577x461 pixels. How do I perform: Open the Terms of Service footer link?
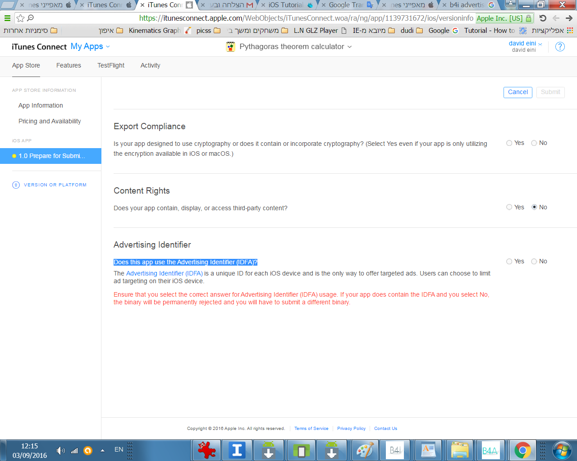click(x=311, y=429)
